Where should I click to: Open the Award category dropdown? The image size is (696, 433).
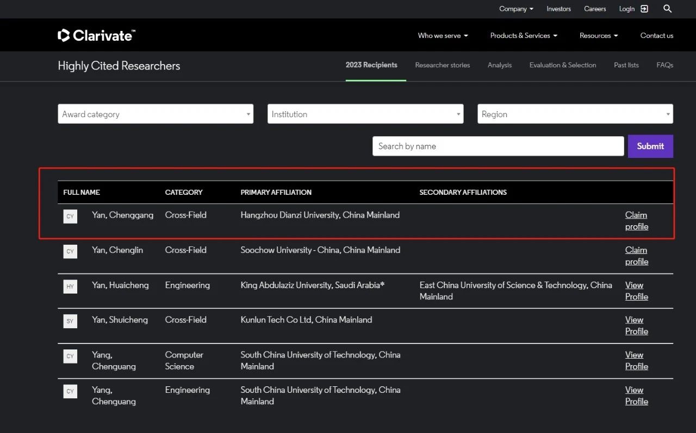[x=156, y=114]
